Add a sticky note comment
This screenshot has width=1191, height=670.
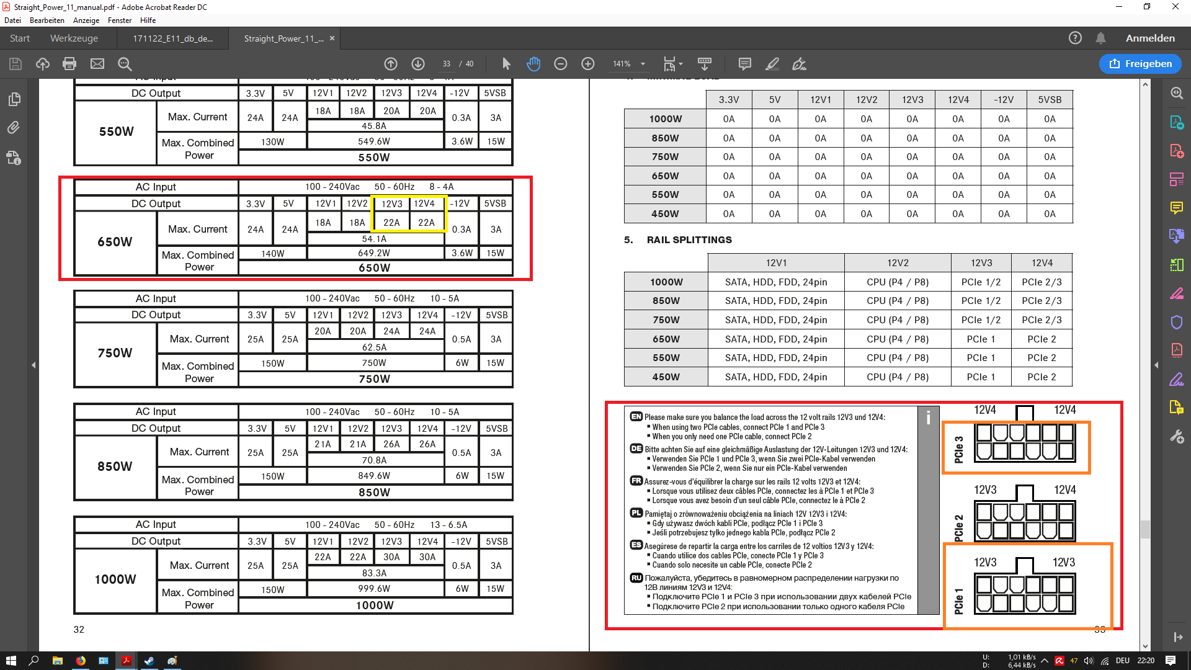click(x=745, y=64)
